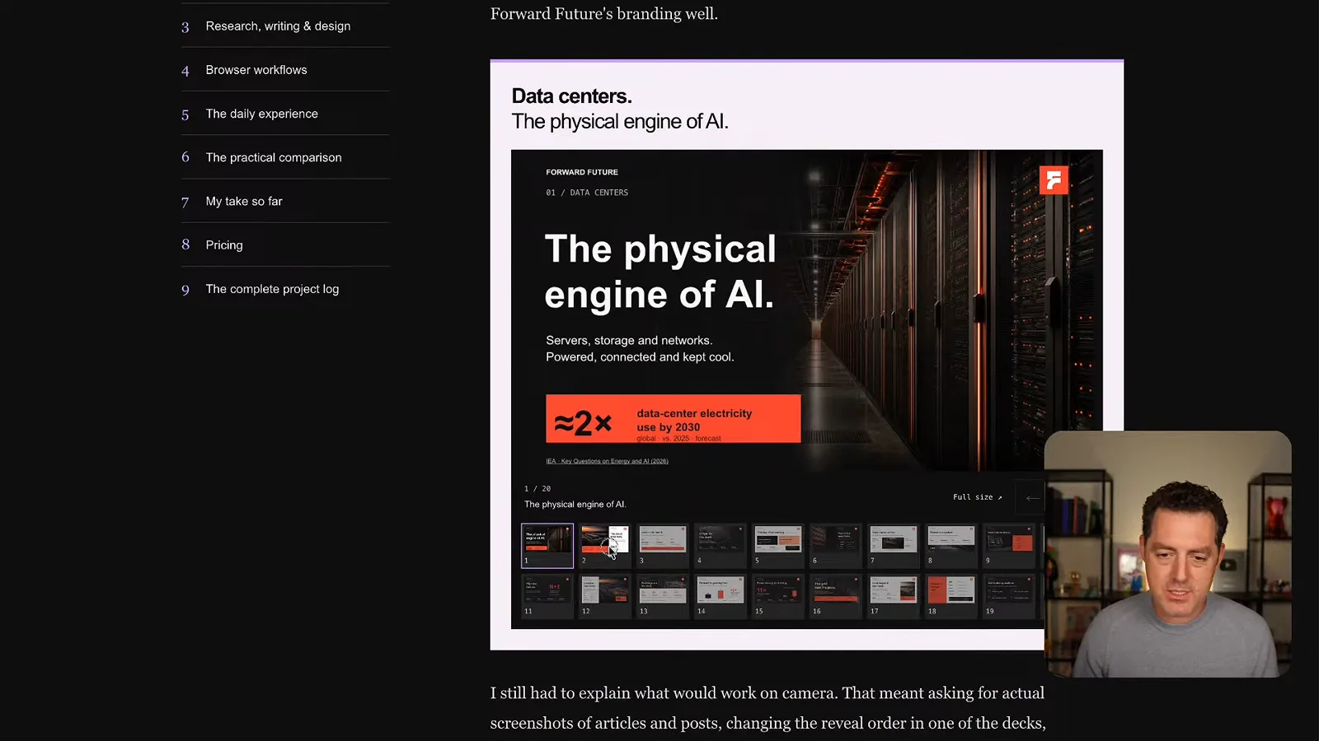
Task: Select slide thumbnail 7
Action: coord(894,545)
